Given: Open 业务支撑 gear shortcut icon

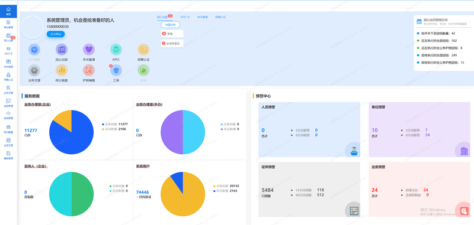Looking at the screenshot, I should (x=34, y=70).
